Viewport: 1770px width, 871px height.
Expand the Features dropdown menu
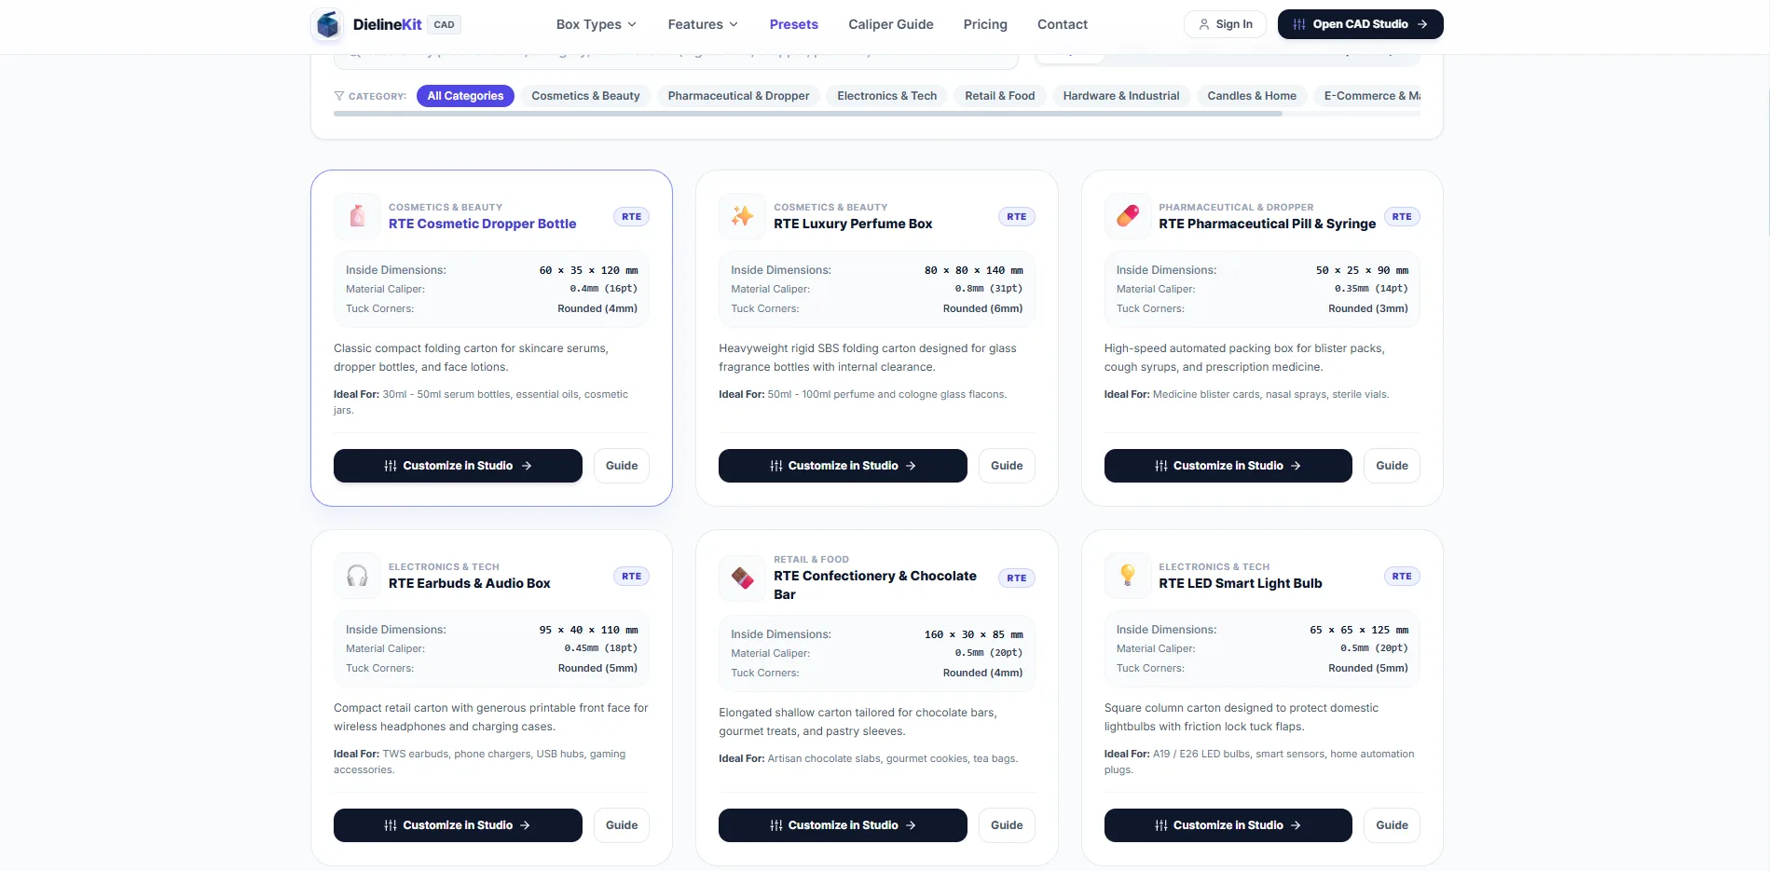[703, 24]
